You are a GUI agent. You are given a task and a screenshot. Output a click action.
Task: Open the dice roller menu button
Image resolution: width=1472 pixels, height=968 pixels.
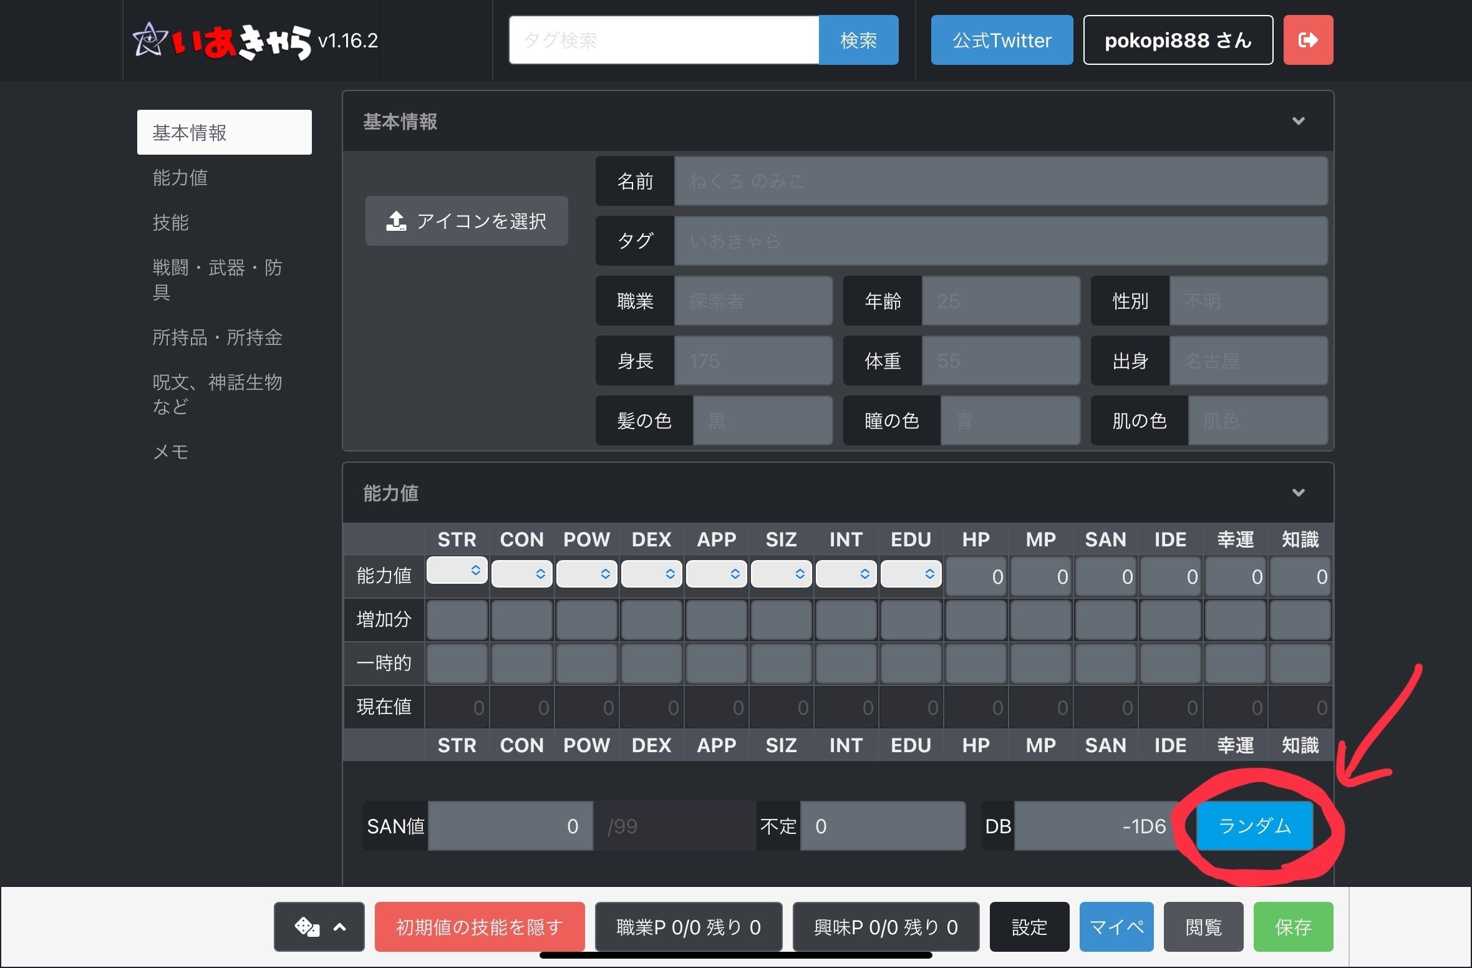click(319, 927)
